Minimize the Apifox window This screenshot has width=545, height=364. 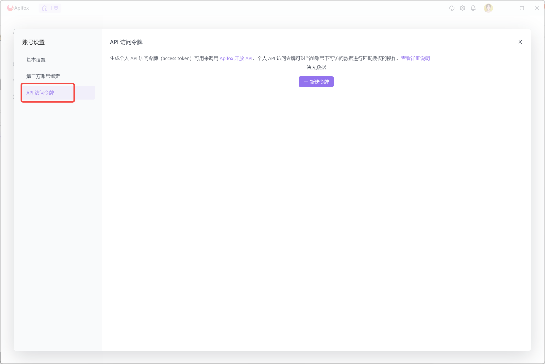(506, 8)
